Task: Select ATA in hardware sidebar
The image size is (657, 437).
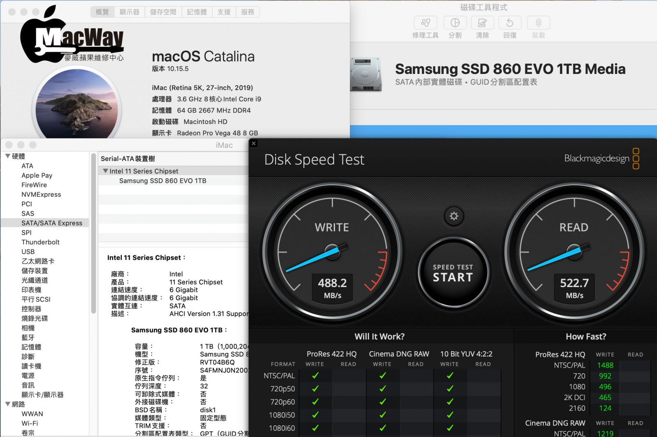Action: (27, 166)
